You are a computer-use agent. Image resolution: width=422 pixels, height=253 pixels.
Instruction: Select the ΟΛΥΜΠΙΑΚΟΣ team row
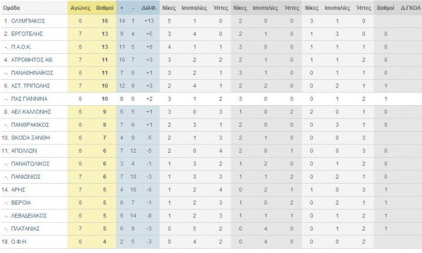211,21
